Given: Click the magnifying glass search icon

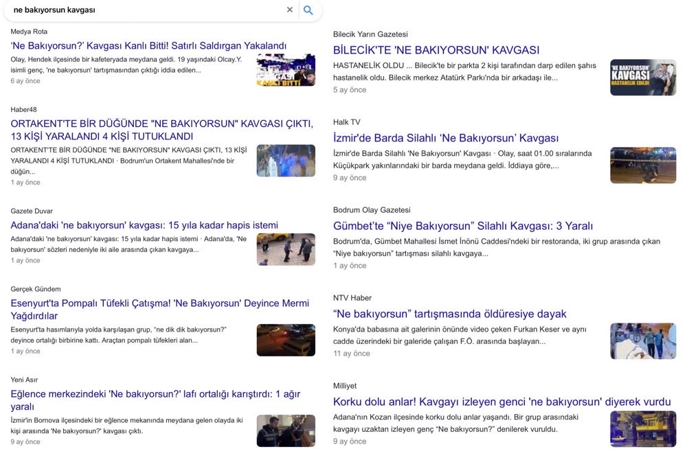Looking at the screenshot, I should click(308, 10).
